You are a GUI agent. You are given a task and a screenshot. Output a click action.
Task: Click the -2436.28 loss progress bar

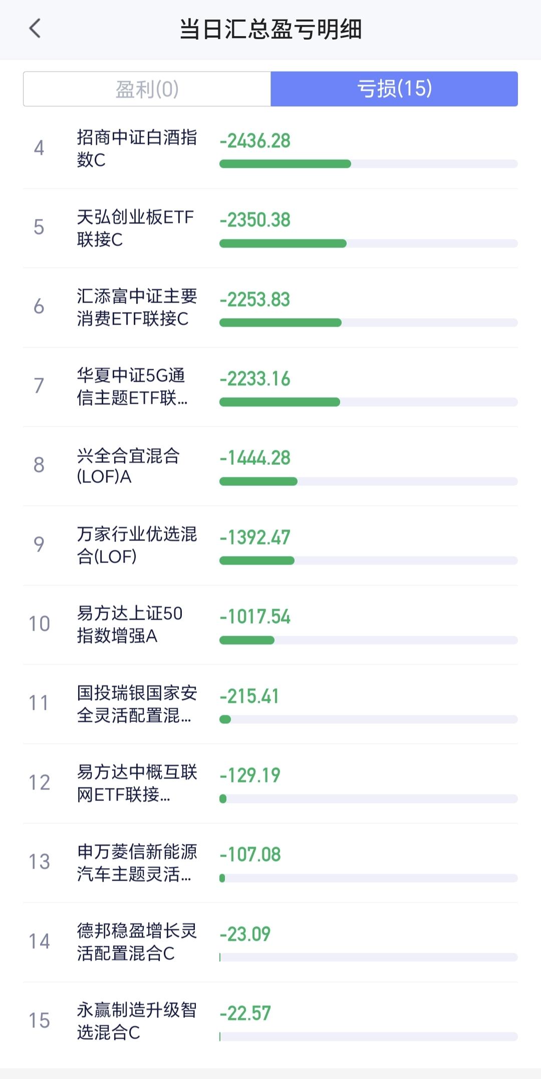pos(368,164)
